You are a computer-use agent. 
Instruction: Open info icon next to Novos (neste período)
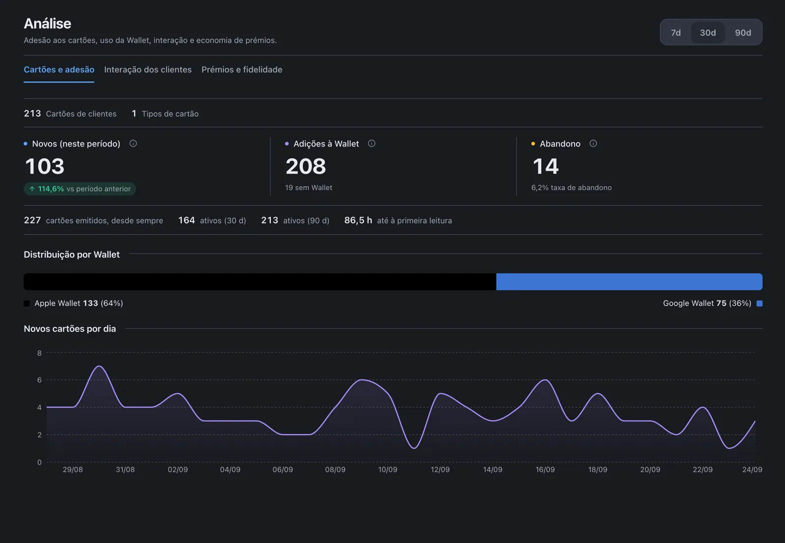click(x=133, y=144)
